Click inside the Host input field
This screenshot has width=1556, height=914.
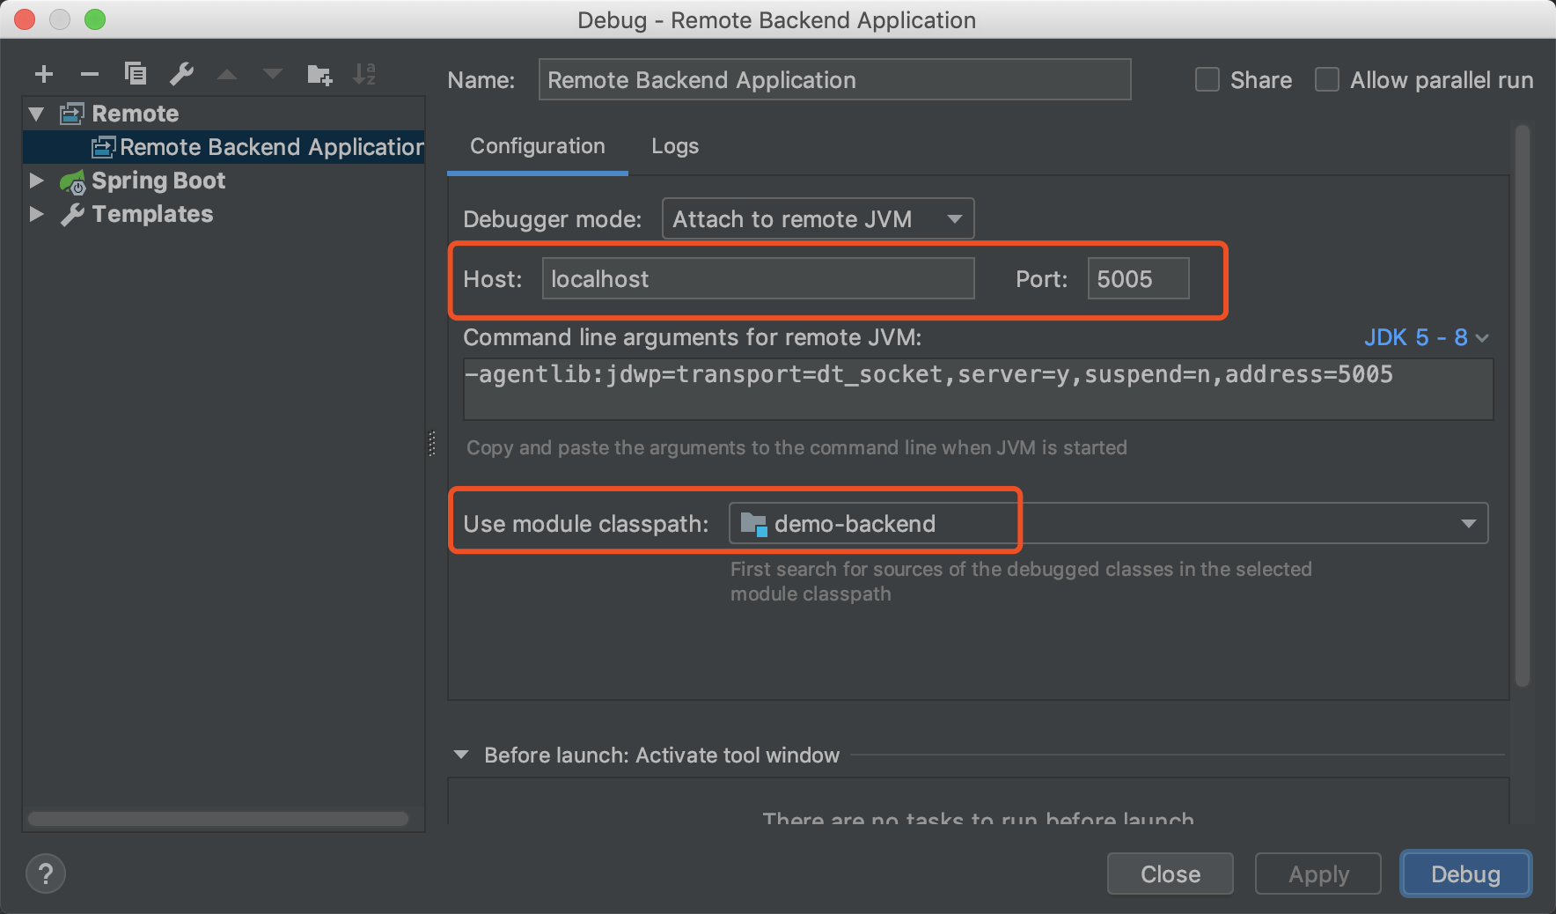(758, 278)
